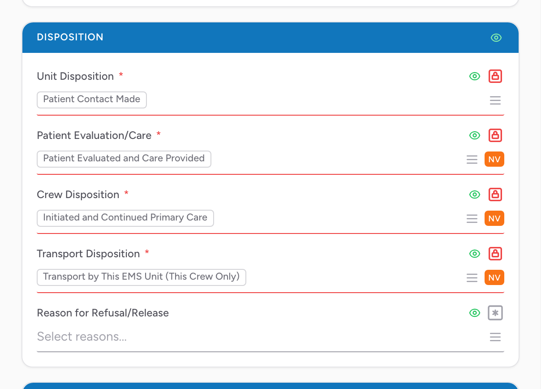Image resolution: width=541 pixels, height=389 pixels.
Task: Toggle eye icon for Reason for Refusal/Release
Action: [x=474, y=313]
